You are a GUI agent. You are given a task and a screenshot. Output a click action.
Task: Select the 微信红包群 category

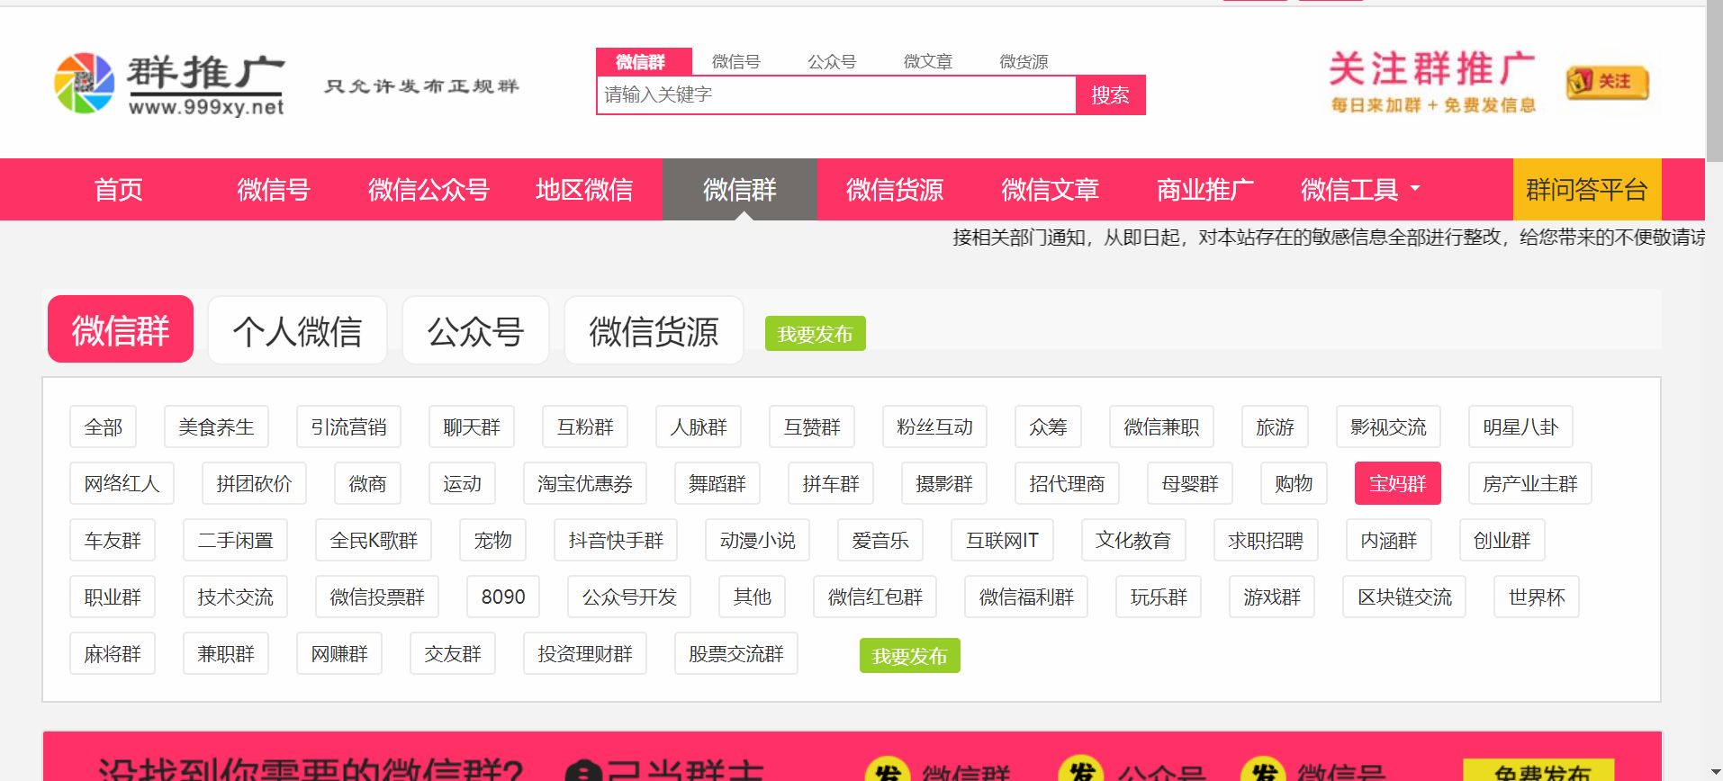pos(875,597)
